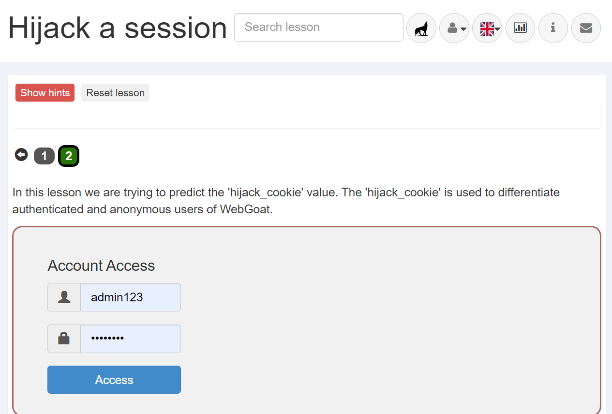Open the user account dropdown menu
612x414 pixels.
coord(454,28)
